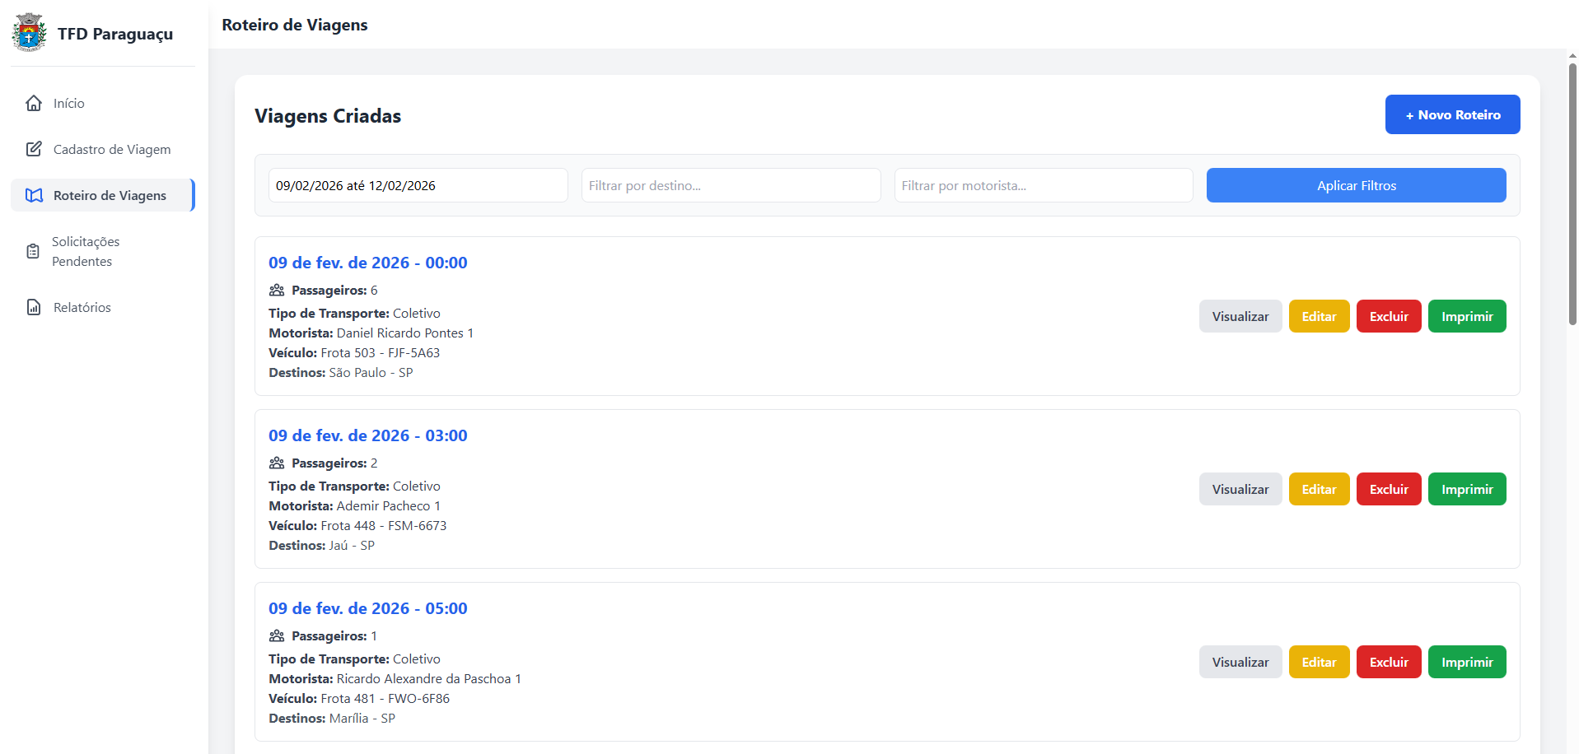
Task: Click passengers icon on the 00:00 trip
Action: point(277,290)
